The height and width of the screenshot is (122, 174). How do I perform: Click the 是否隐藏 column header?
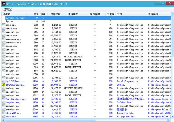[95, 14]
